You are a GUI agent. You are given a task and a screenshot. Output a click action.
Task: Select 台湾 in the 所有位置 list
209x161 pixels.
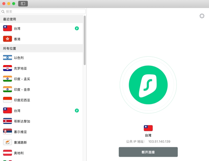[41, 111]
